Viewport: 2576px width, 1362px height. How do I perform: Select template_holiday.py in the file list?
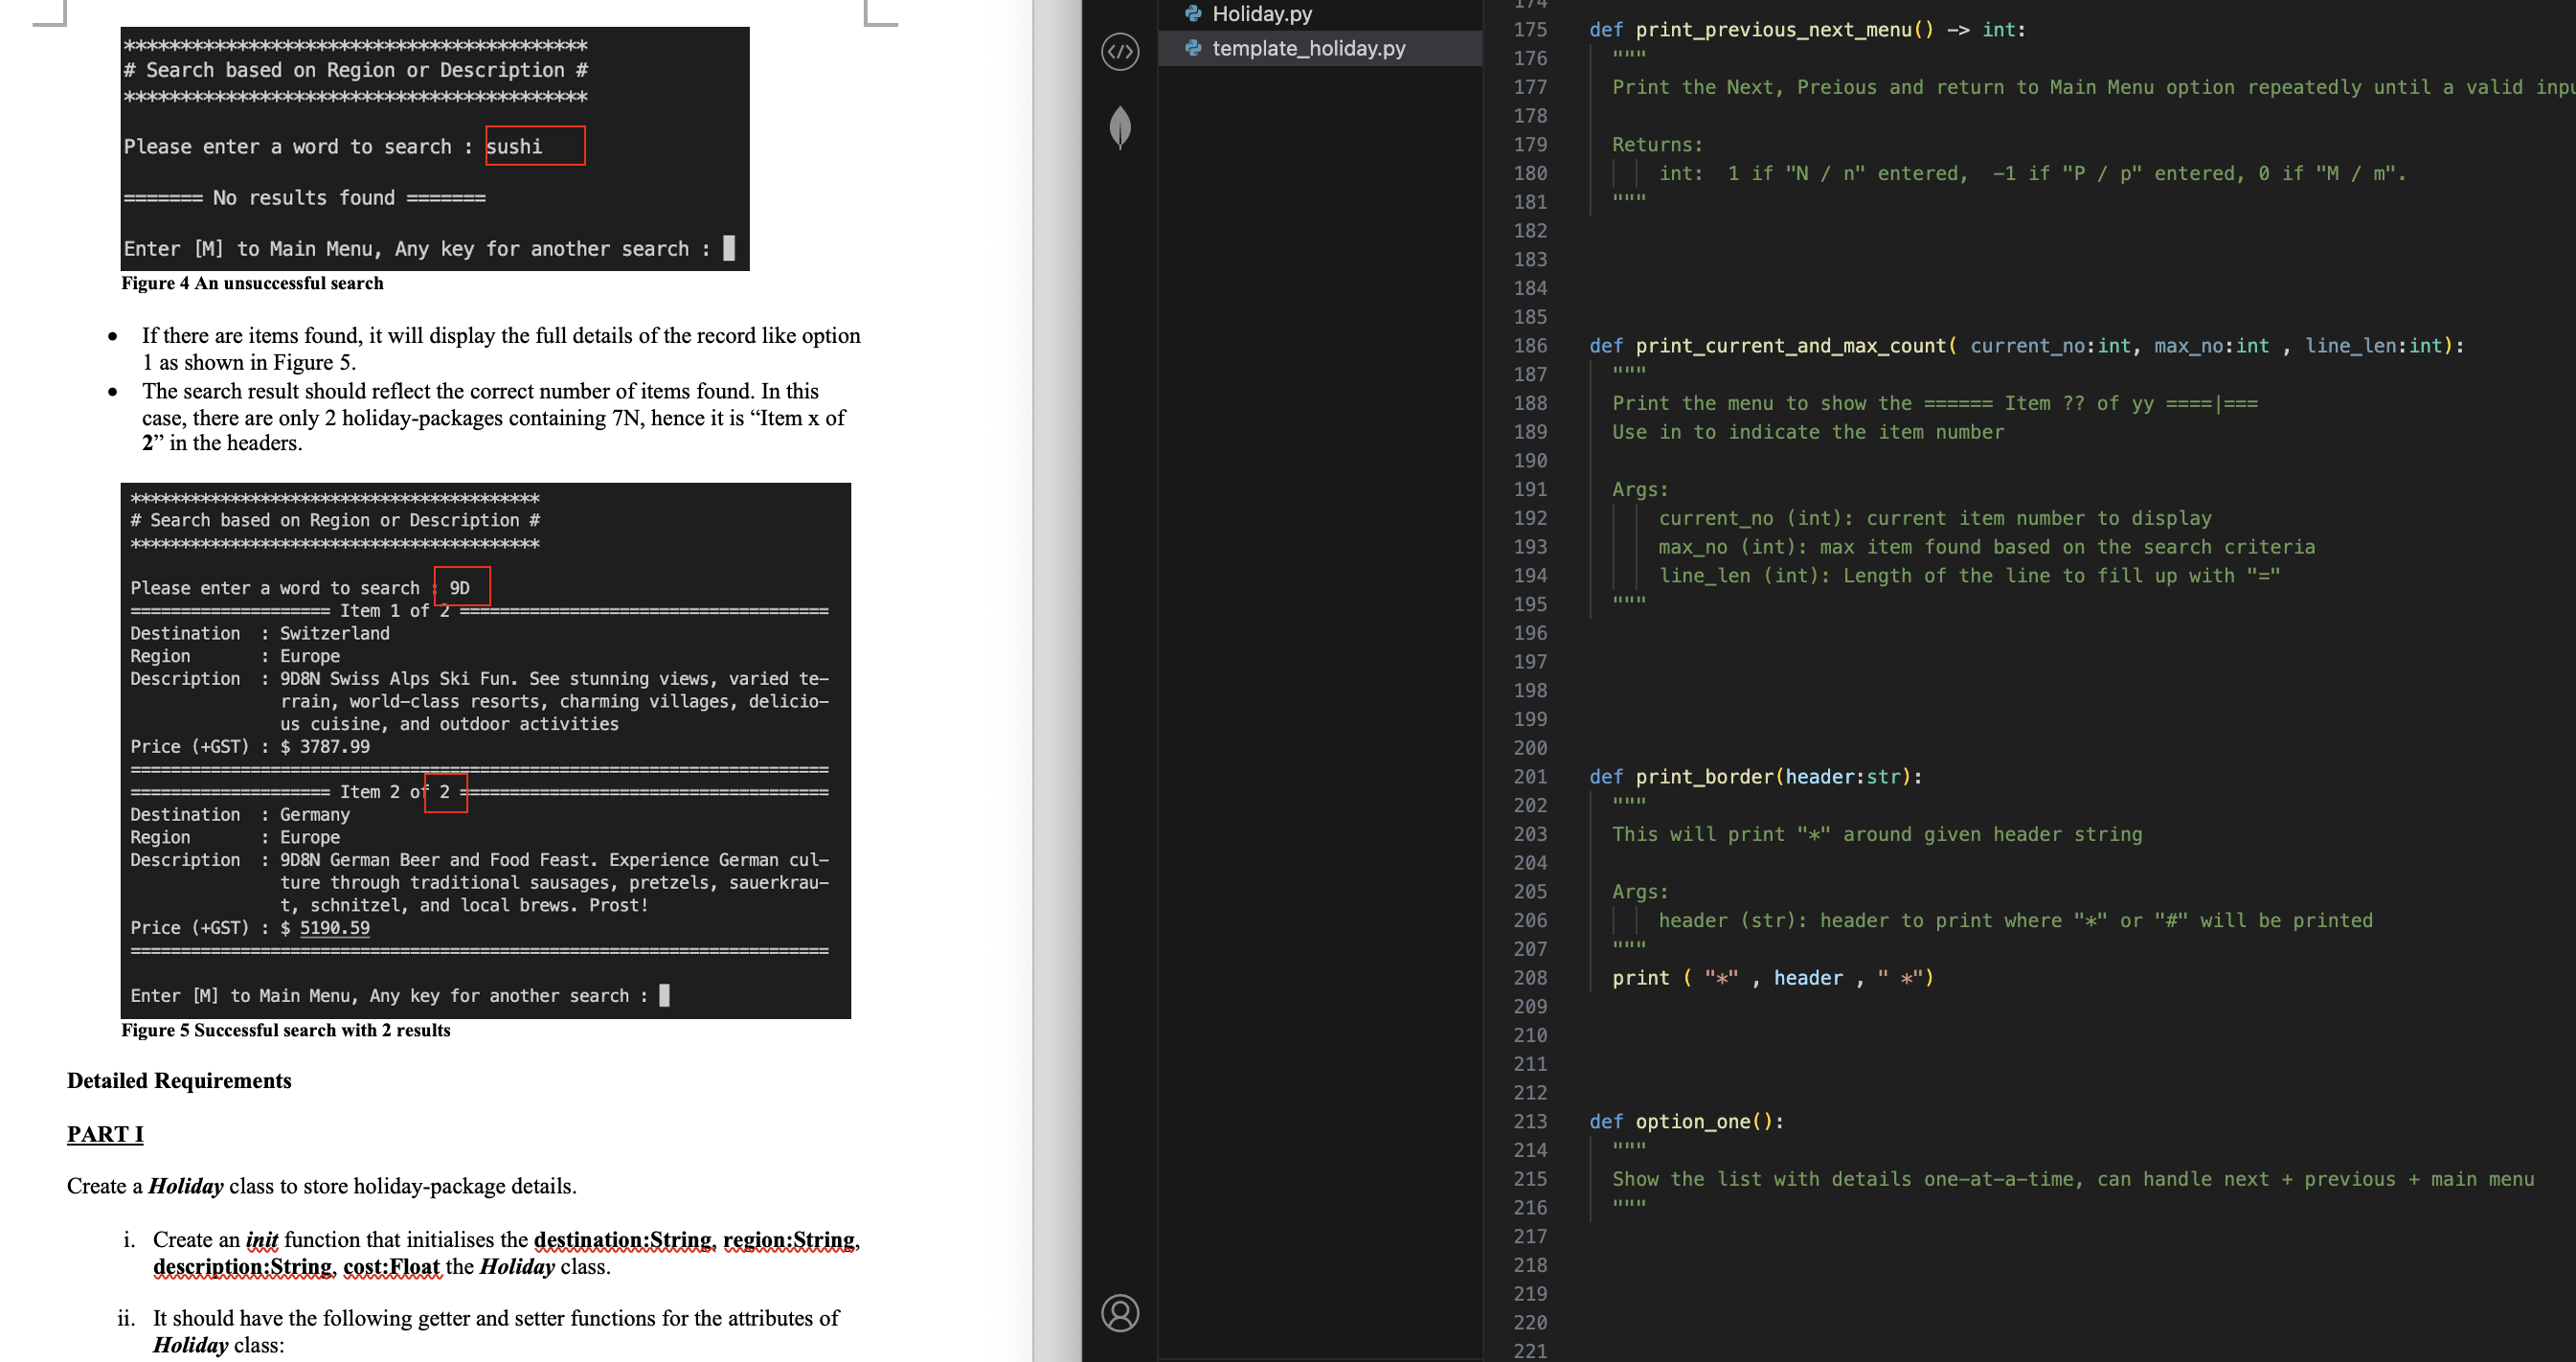(x=1308, y=48)
